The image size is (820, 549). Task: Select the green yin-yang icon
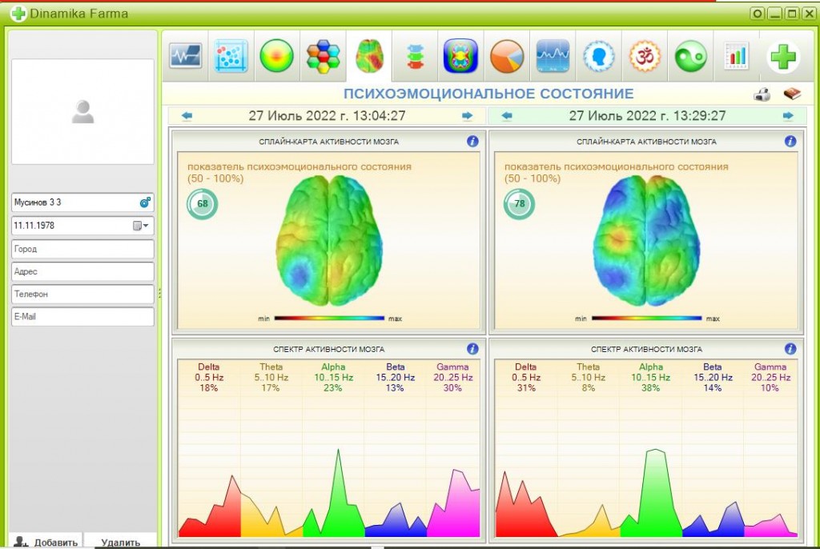[690, 56]
